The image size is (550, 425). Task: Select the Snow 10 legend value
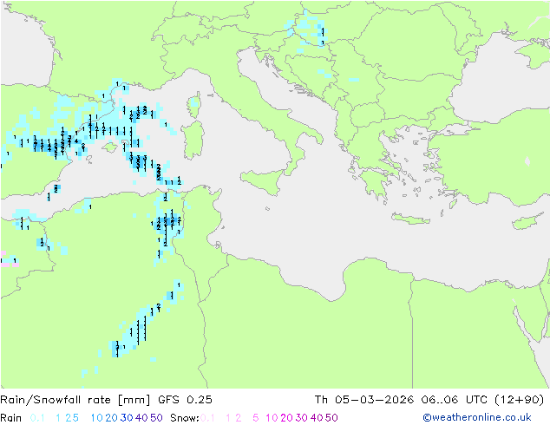click(x=272, y=418)
